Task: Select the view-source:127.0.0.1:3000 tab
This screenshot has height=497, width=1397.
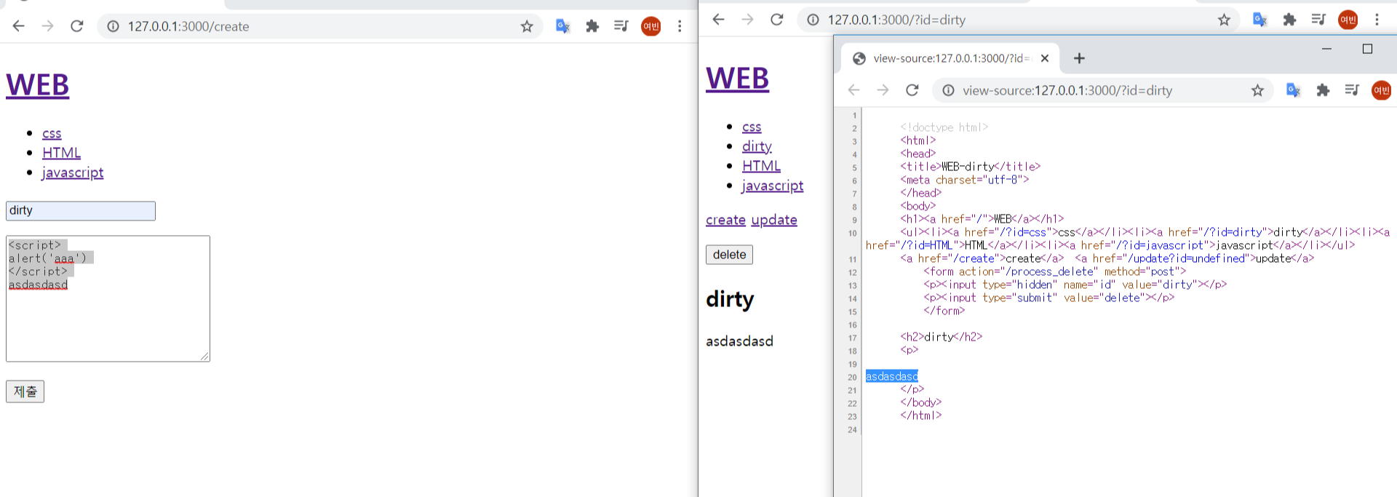Action: pos(950,58)
